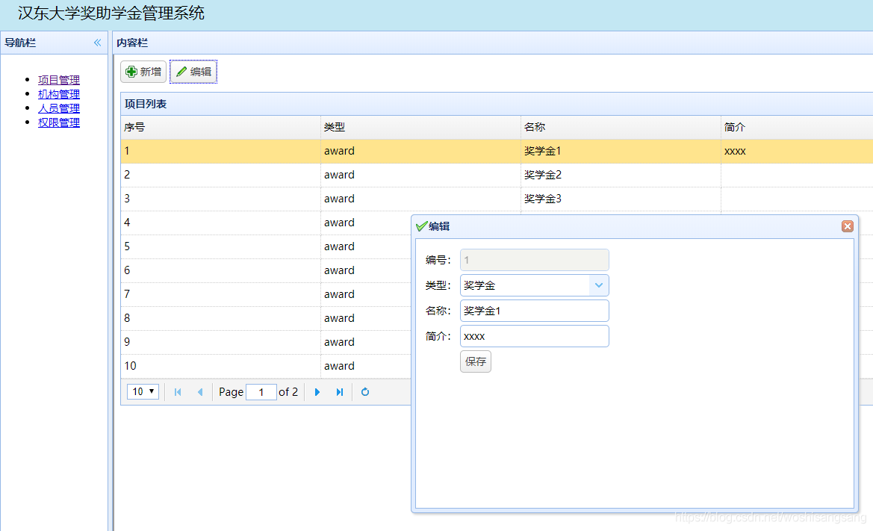This screenshot has width=873, height=531.
Task: Go to the last page icon
Action: (x=340, y=392)
